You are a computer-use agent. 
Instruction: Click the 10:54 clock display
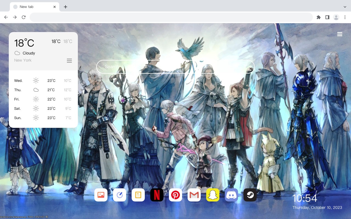(x=305, y=198)
